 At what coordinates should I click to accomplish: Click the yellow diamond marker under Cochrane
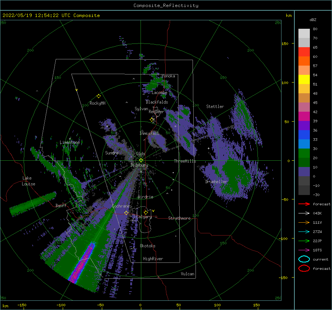126,213
